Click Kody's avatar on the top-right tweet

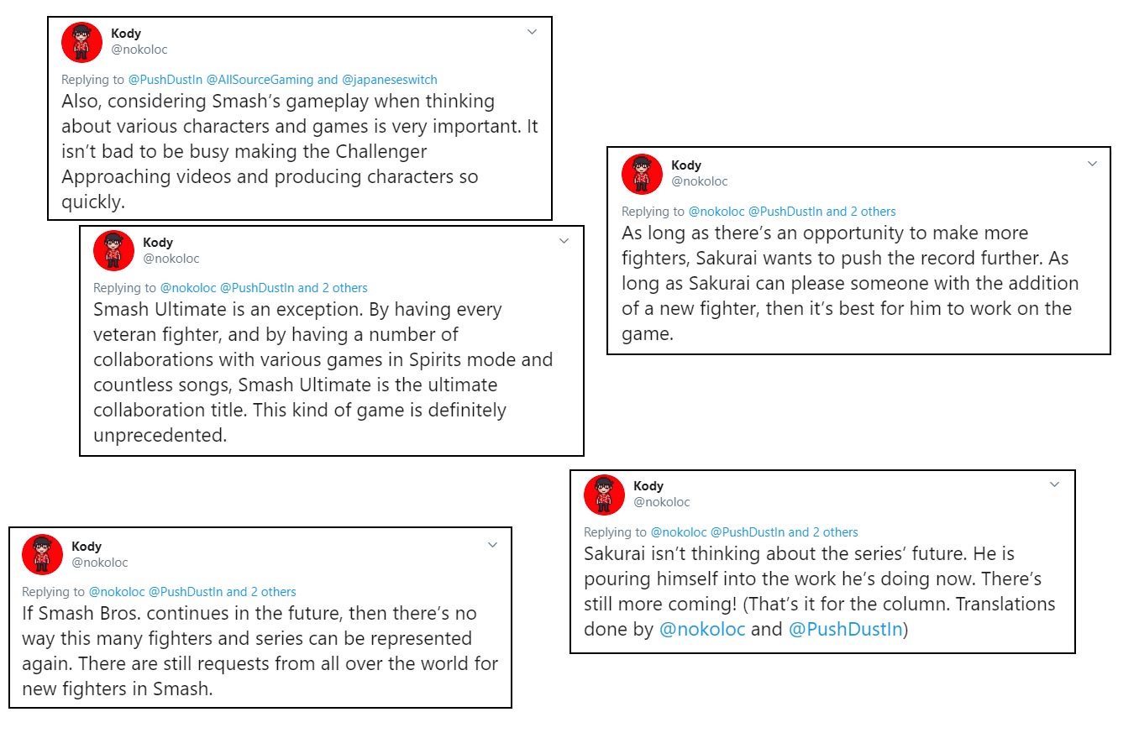click(641, 174)
